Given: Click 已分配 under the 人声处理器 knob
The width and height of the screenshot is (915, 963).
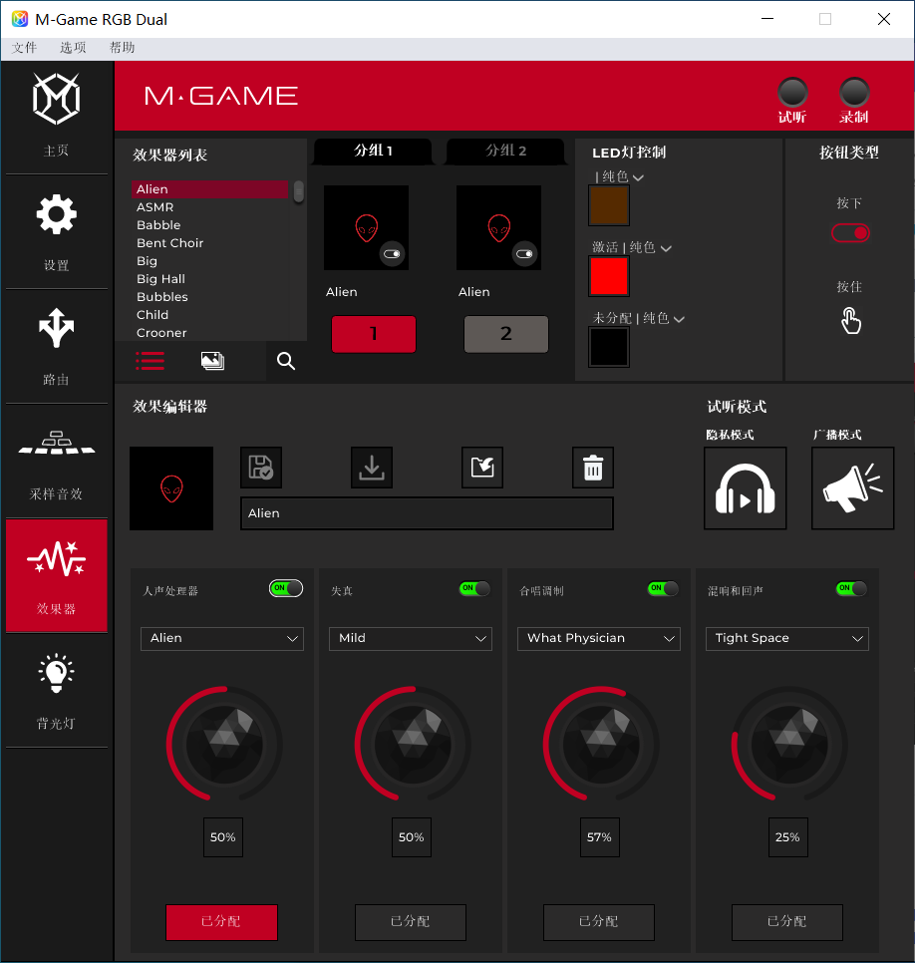Looking at the screenshot, I should (221, 922).
